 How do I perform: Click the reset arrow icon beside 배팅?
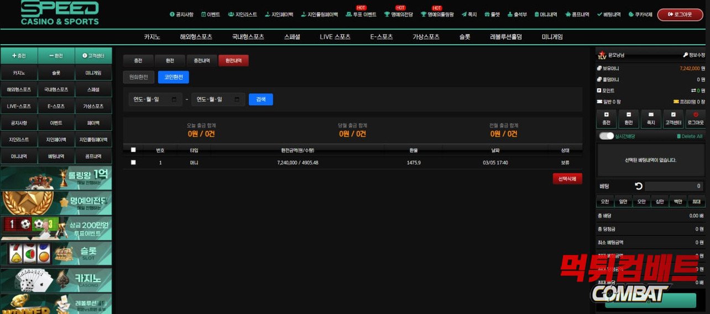639,186
